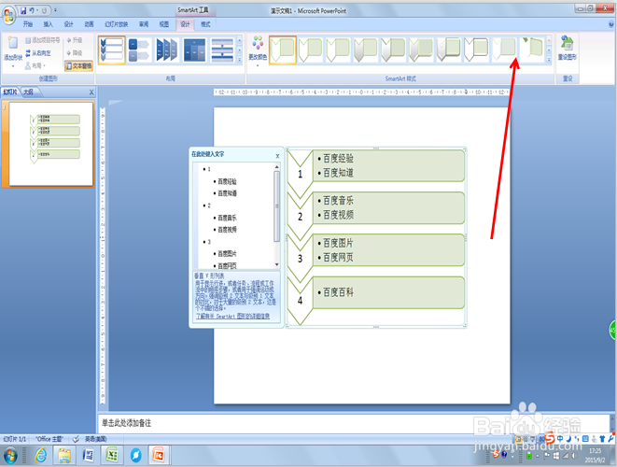Select the trapezoid arrow list layout thumbnail
The image size is (617, 467).
(167, 50)
